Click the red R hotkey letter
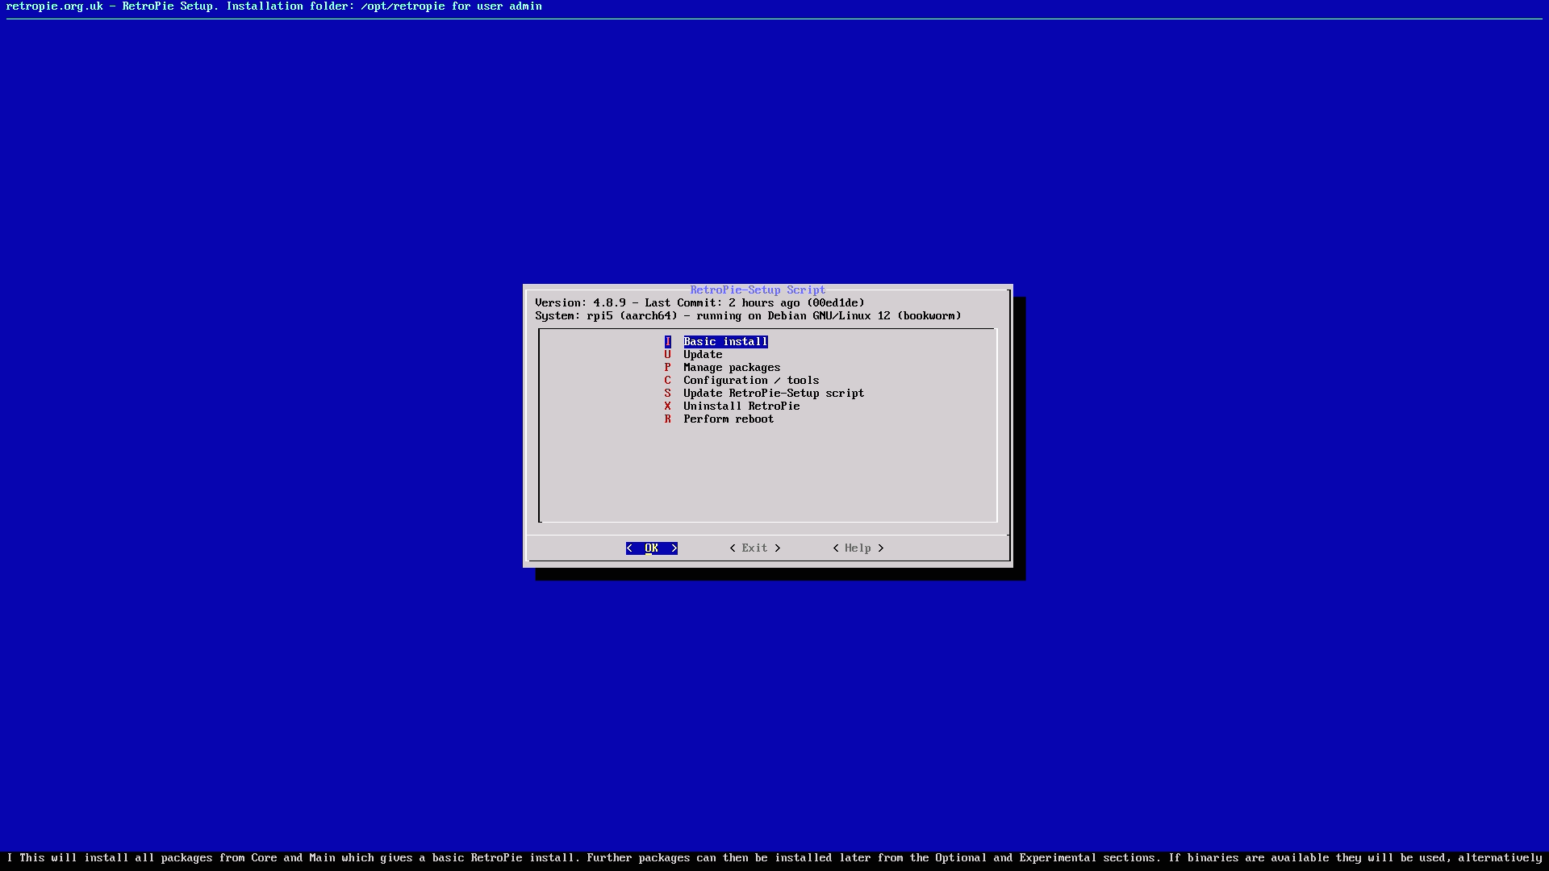 click(667, 419)
